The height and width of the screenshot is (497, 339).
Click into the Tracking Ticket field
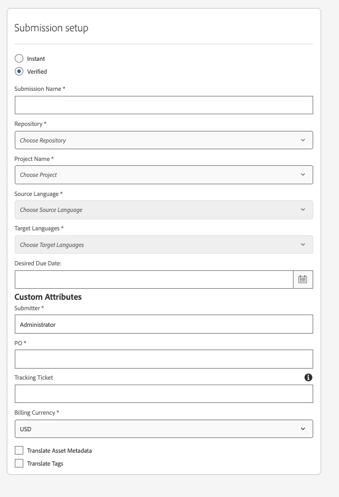click(x=164, y=394)
